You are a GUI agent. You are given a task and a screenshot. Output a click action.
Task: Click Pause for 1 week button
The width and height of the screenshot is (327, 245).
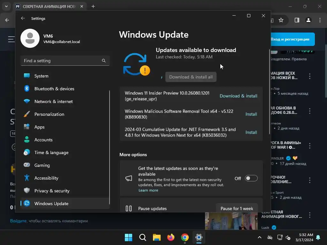point(237,208)
